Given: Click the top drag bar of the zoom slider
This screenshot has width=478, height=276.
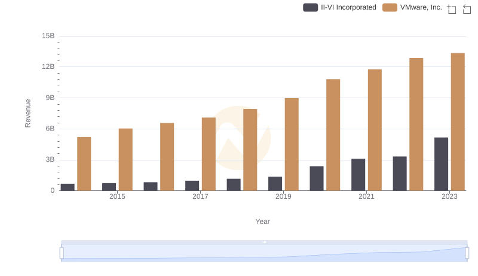Looking at the screenshot, I should (264, 242).
